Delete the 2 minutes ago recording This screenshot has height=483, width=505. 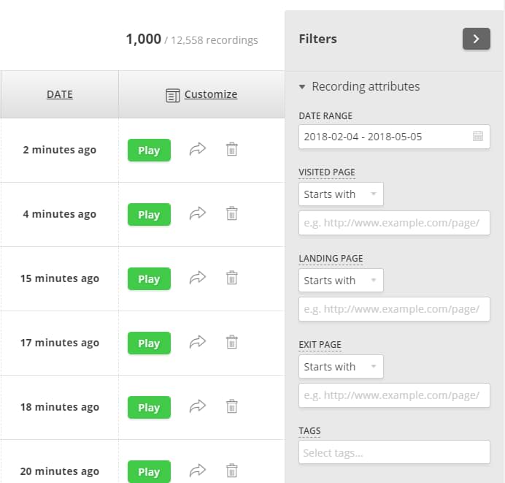click(x=231, y=149)
